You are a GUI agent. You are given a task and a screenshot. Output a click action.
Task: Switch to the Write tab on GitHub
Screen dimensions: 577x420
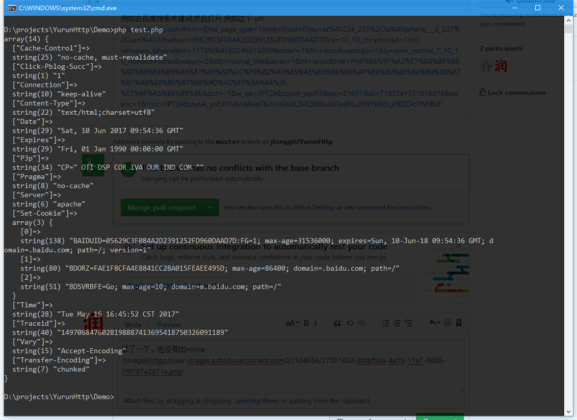coord(133,325)
